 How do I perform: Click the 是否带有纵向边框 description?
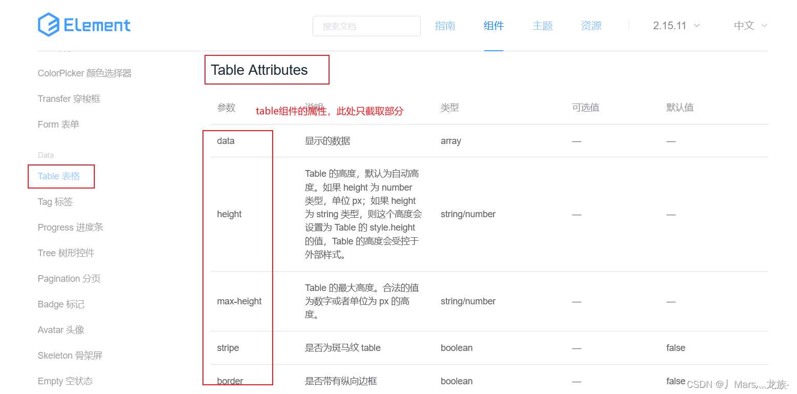(341, 381)
